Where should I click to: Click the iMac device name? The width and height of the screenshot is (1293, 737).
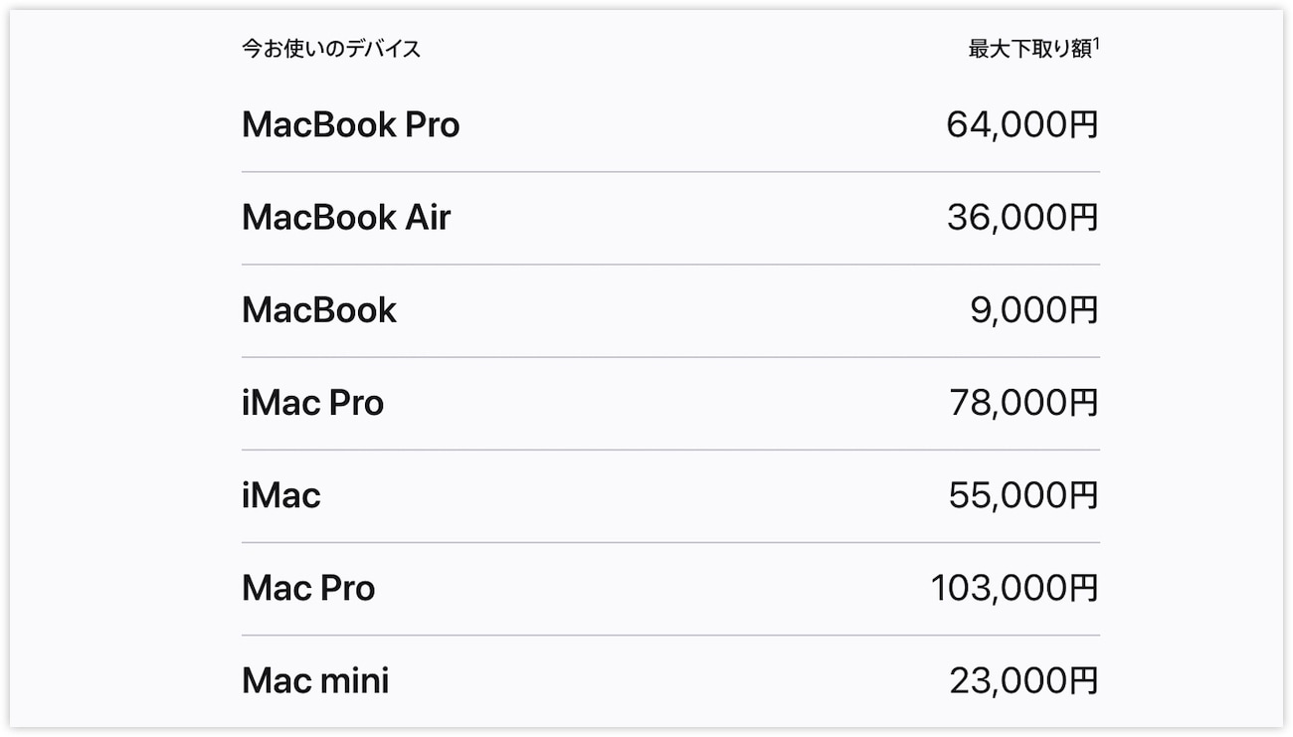[281, 495]
